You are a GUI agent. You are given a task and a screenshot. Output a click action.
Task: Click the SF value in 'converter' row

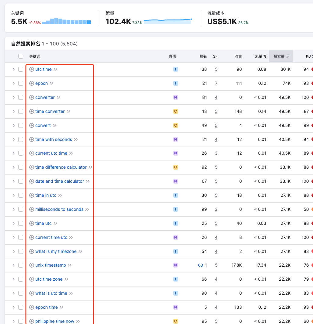point(216,97)
